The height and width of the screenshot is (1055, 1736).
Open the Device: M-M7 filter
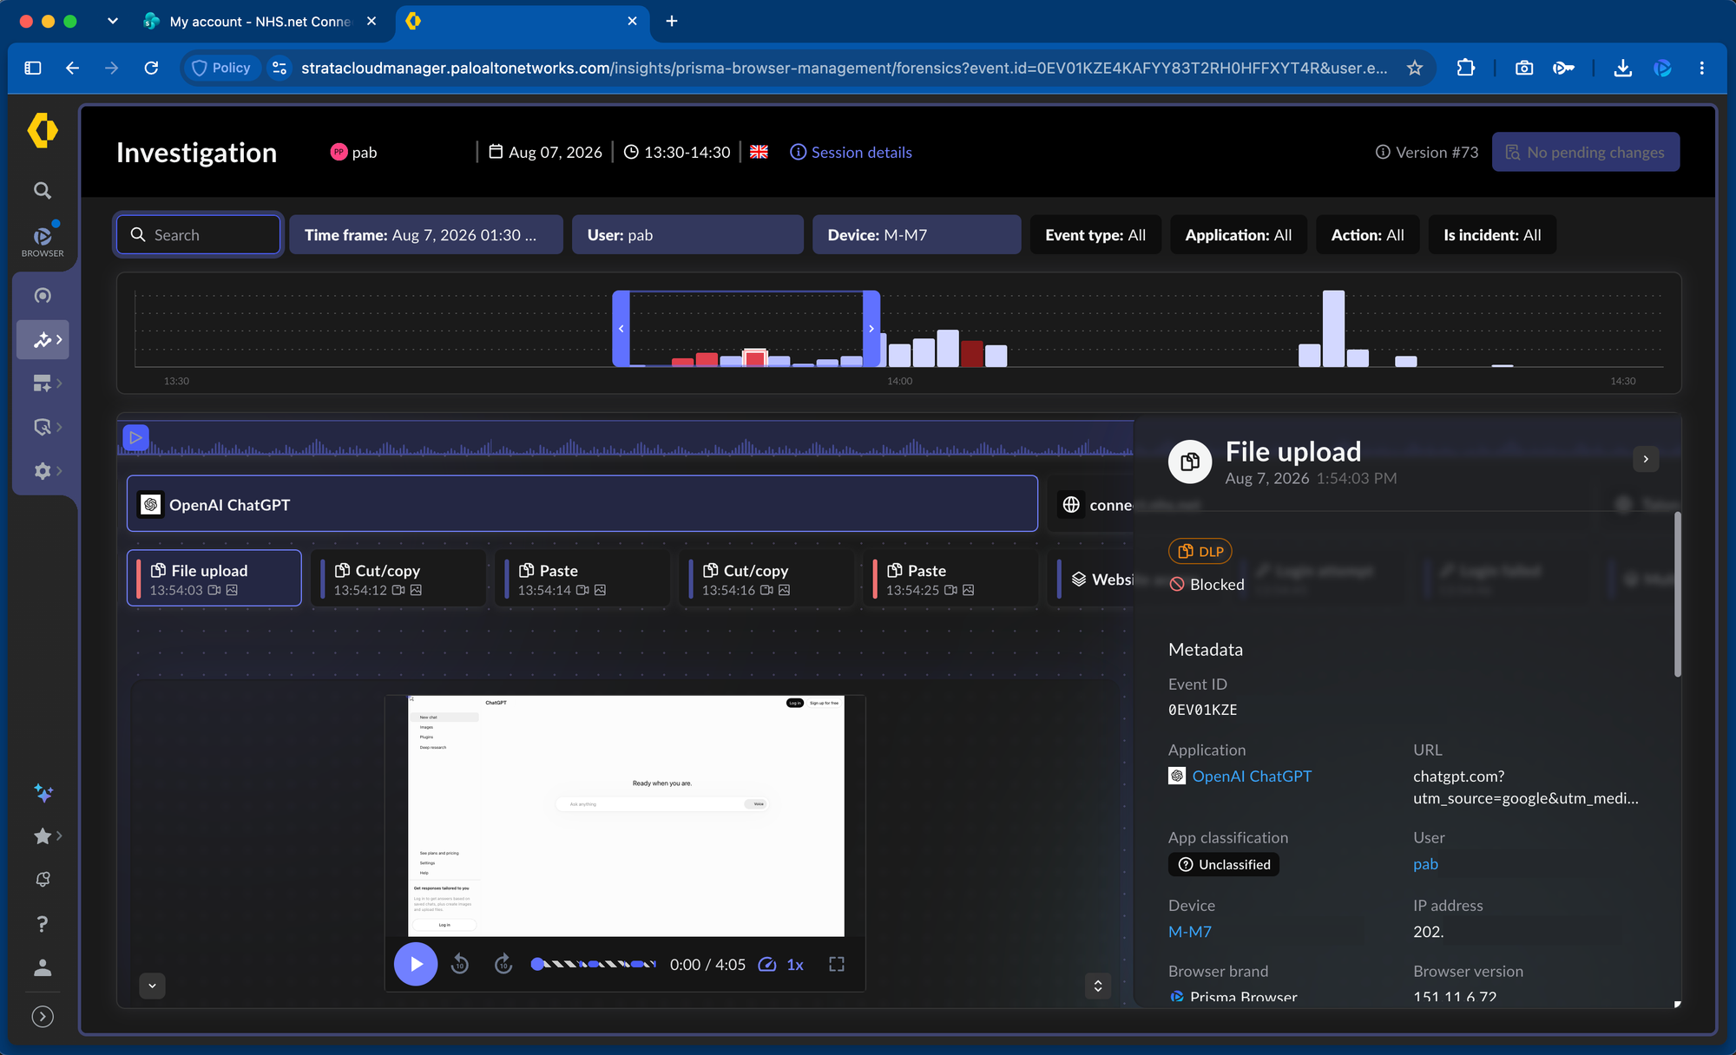[917, 235]
